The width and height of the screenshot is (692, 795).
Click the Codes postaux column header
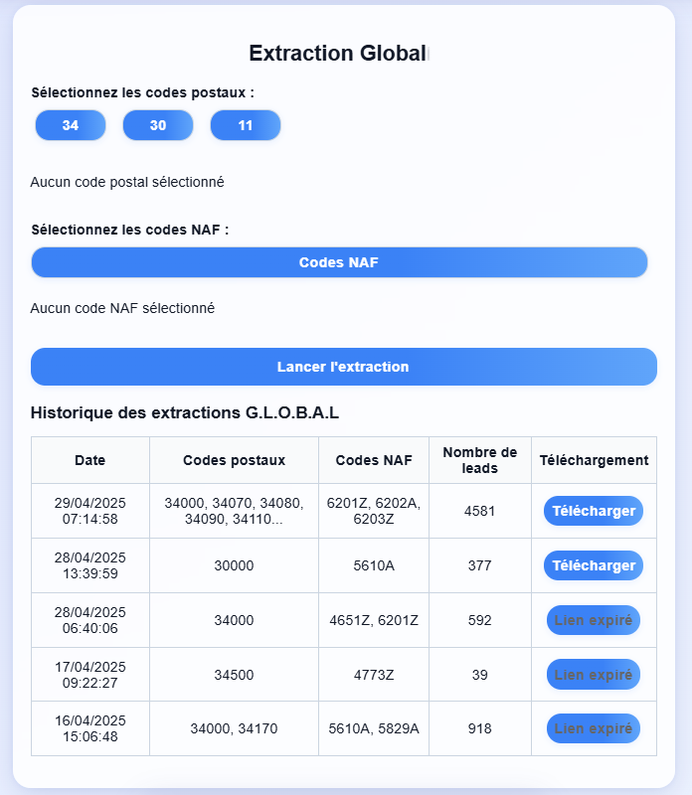(x=234, y=460)
